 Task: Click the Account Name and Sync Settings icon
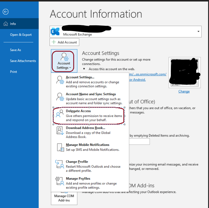pyautogui.click(x=60, y=97)
